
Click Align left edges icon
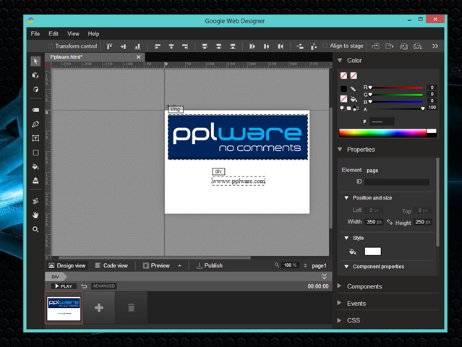click(x=158, y=46)
